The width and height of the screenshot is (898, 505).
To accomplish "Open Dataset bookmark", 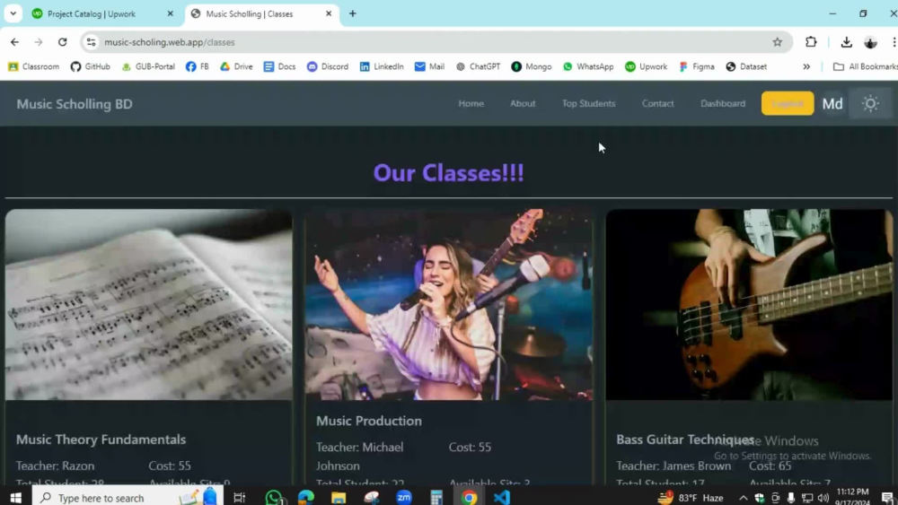I will [x=746, y=67].
